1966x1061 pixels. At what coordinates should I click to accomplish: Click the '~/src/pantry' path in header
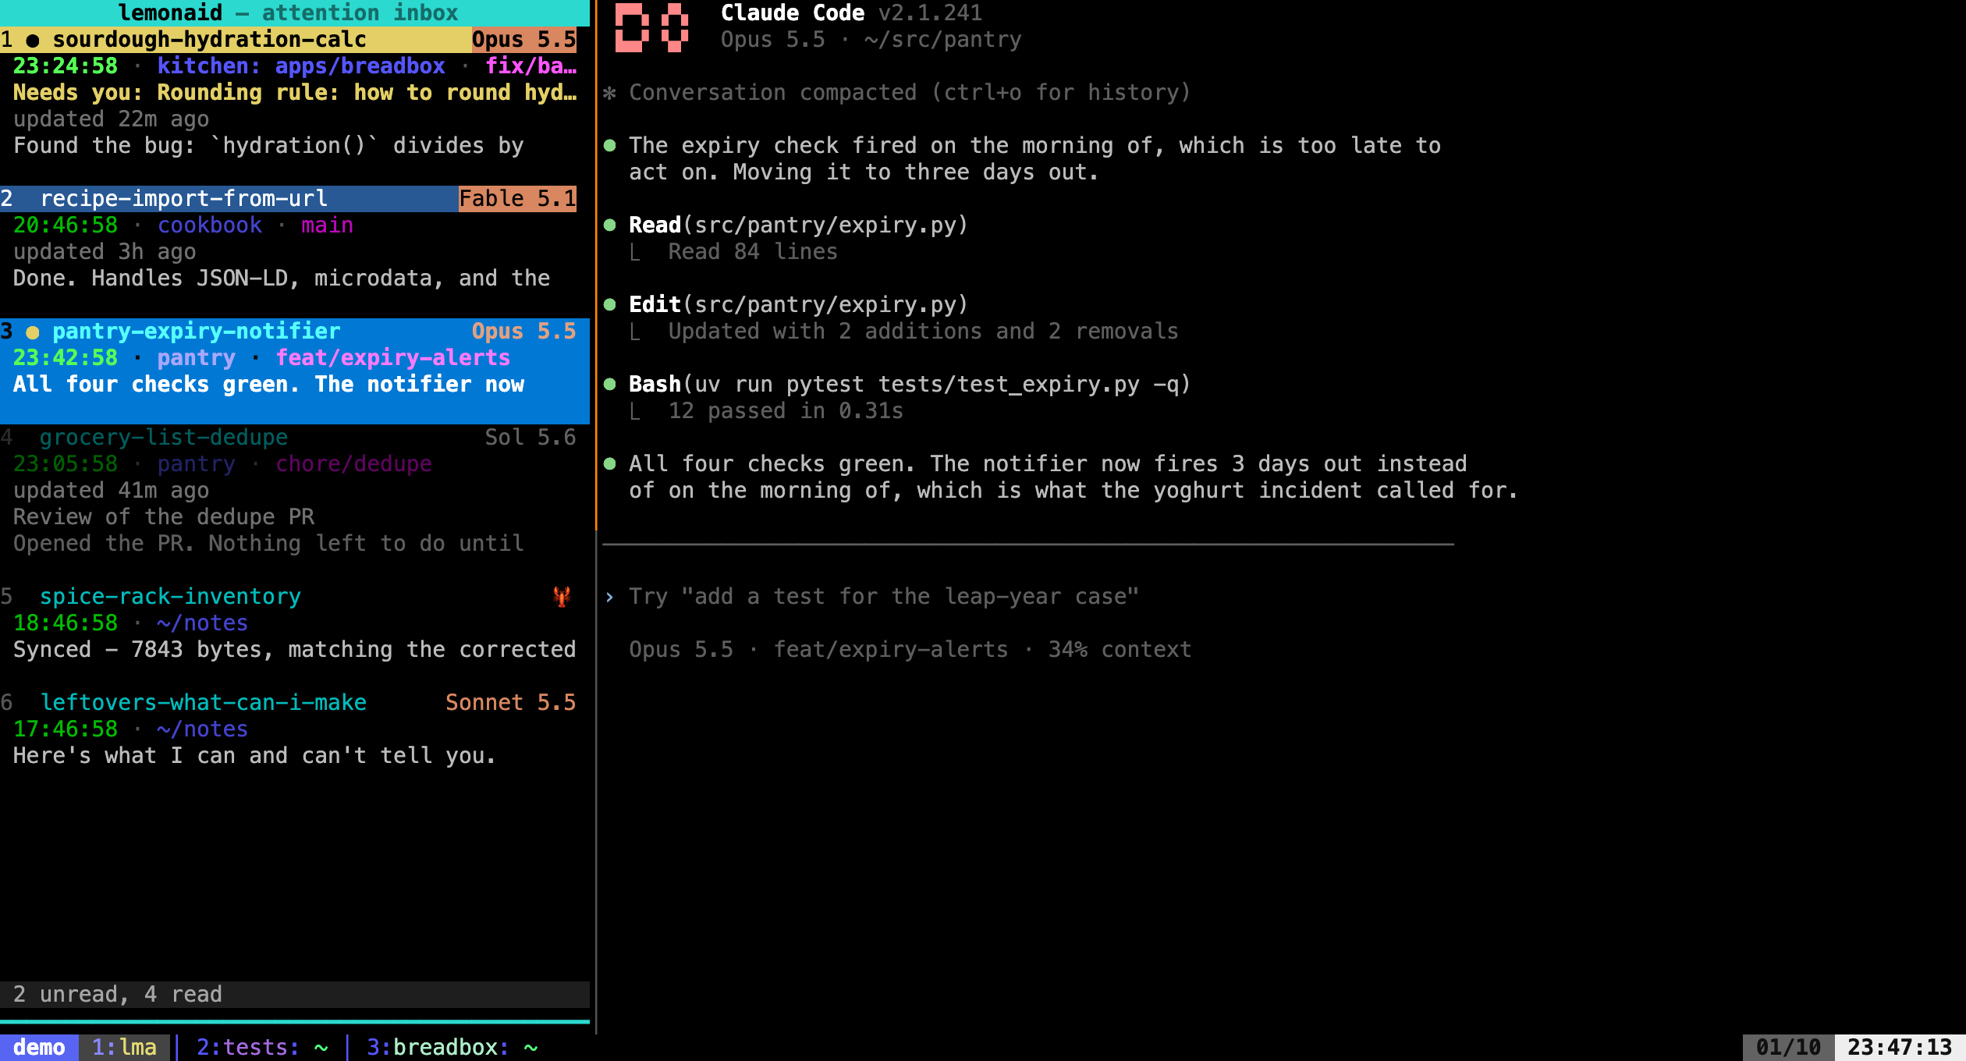(943, 40)
